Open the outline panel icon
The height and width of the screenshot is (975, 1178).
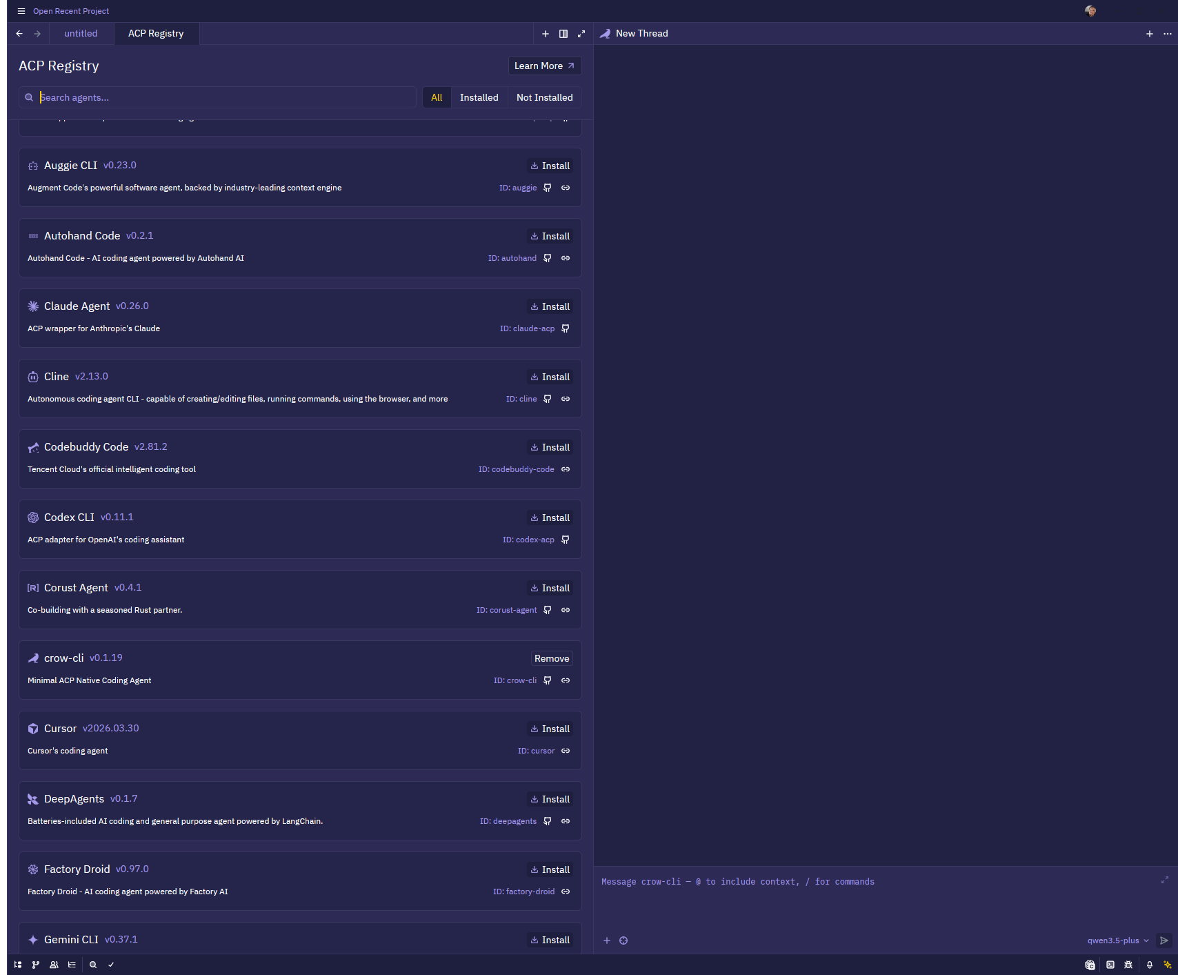point(72,964)
